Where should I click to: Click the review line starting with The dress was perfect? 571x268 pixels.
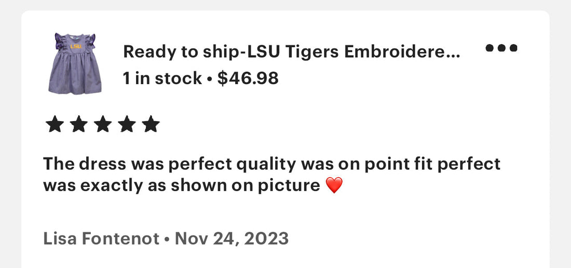271,164
